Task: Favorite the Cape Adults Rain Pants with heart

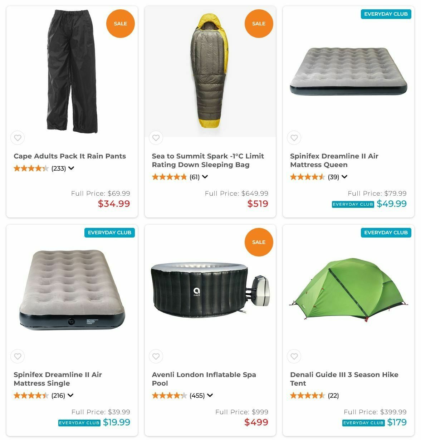Action: pyautogui.click(x=18, y=138)
